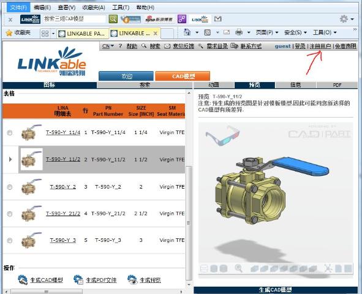Click the 注册用户 register link
The width and height of the screenshot is (362, 294).
320,46
